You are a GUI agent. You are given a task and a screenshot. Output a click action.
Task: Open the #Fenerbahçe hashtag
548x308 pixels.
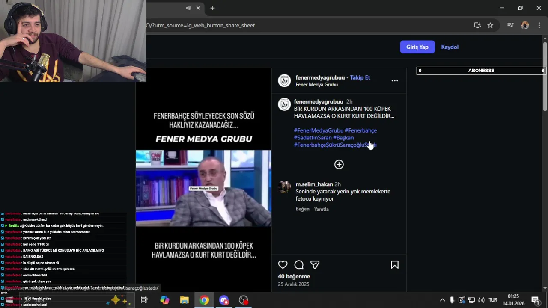point(361,130)
